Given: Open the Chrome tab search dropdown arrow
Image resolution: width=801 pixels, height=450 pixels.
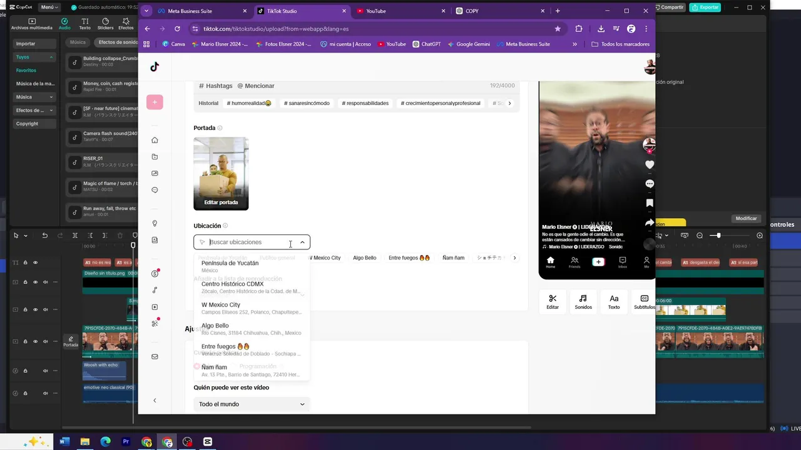Looking at the screenshot, I should (146, 11).
